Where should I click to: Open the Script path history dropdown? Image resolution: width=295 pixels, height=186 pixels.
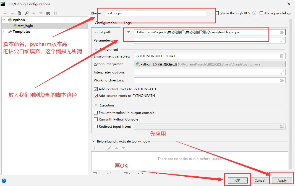coord(128,32)
